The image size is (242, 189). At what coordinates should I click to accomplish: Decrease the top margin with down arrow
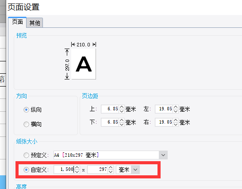click(122, 111)
